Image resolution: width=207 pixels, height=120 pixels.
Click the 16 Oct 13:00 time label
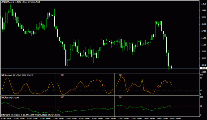pyautogui.click(x=97, y=118)
